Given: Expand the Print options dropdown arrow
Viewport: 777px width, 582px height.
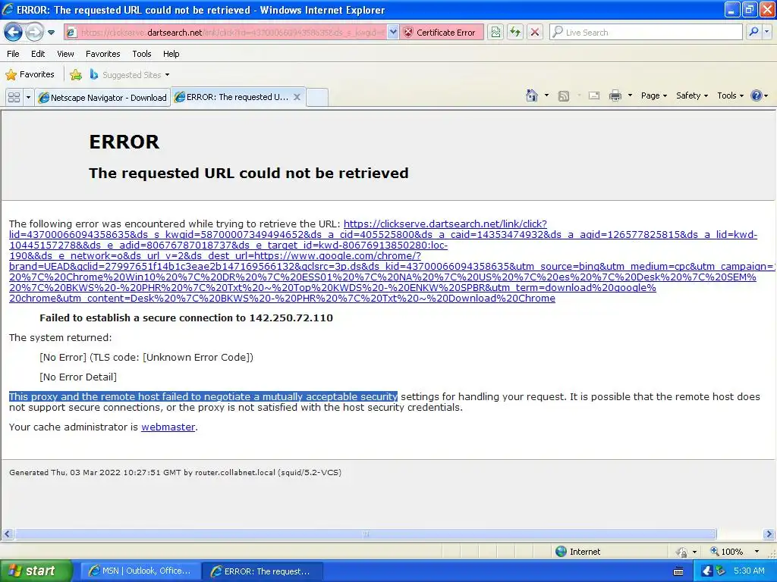Looking at the screenshot, I should [630, 95].
